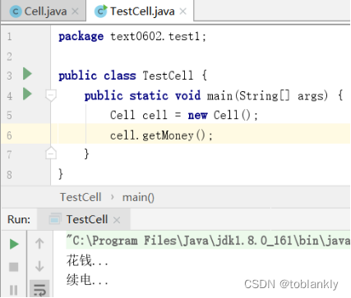
Task: Click the 'class' keyword on line 3
Action: click(x=120, y=76)
